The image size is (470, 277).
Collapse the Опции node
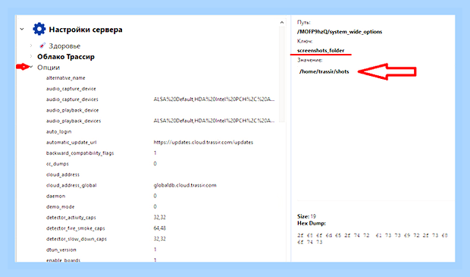[x=31, y=67]
